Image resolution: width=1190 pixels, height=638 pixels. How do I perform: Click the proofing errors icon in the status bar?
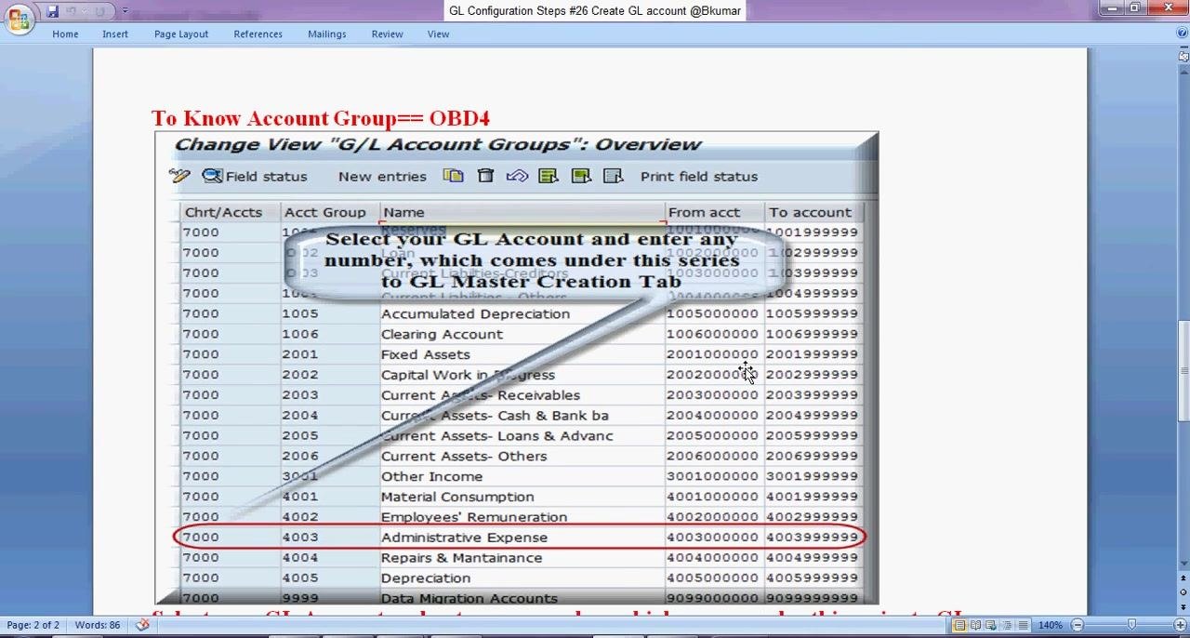142,625
